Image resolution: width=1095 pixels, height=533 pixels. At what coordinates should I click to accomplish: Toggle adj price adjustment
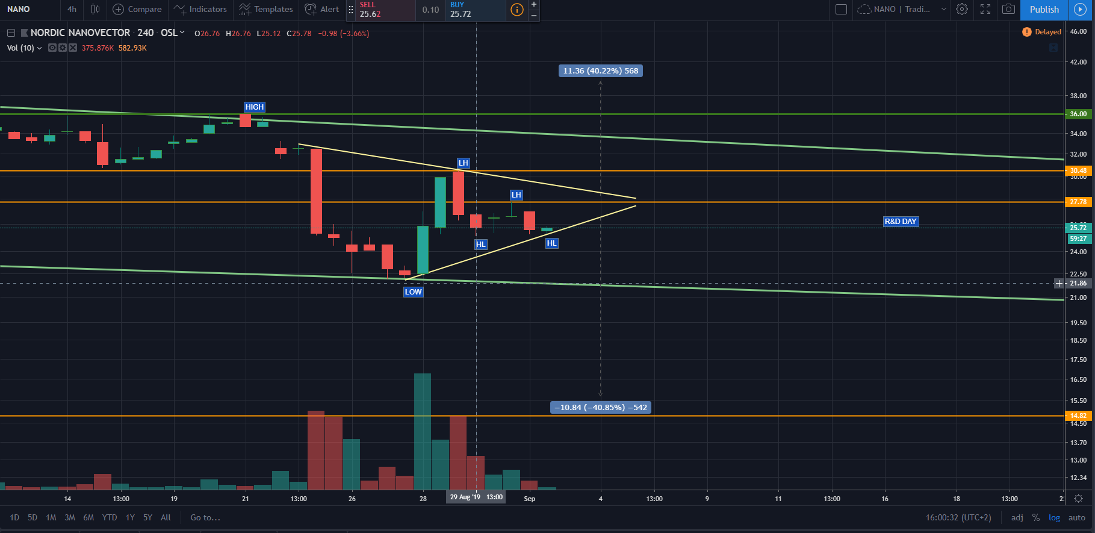tap(1017, 517)
